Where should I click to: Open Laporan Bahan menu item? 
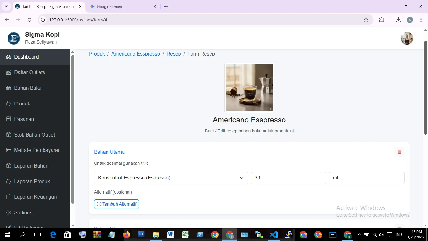pyautogui.click(x=35, y=166)
